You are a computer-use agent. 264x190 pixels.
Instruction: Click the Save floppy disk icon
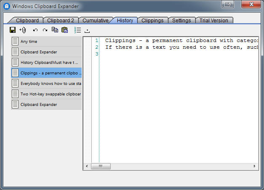click(13, 30)
